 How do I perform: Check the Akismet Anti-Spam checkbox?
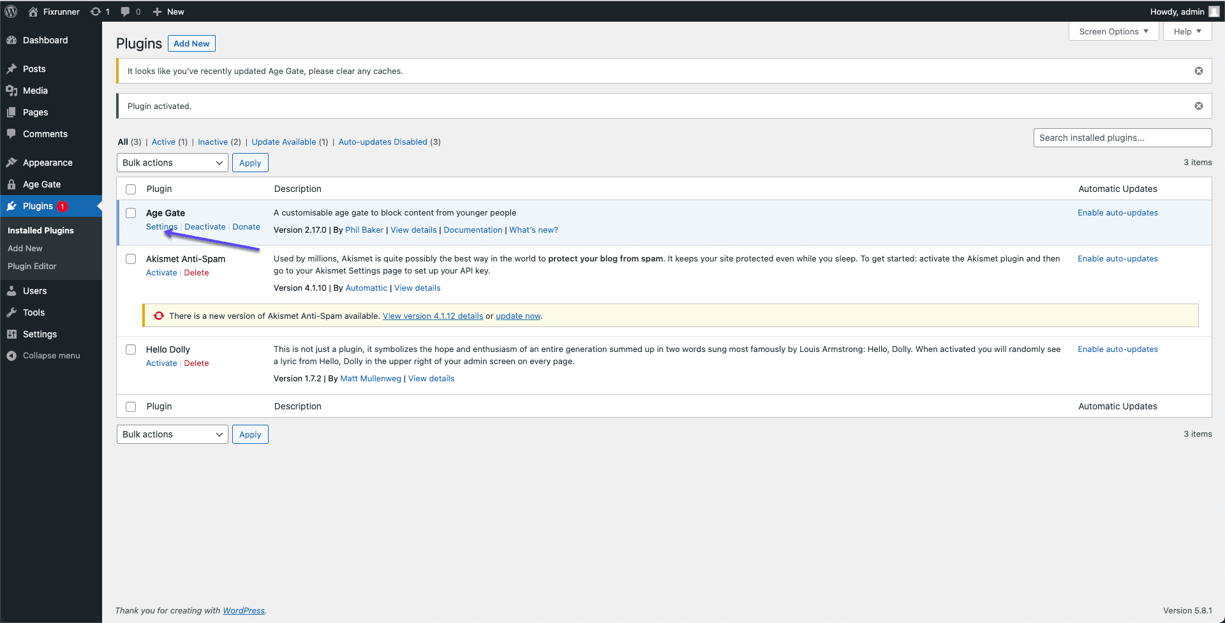(x=131, y=259)
